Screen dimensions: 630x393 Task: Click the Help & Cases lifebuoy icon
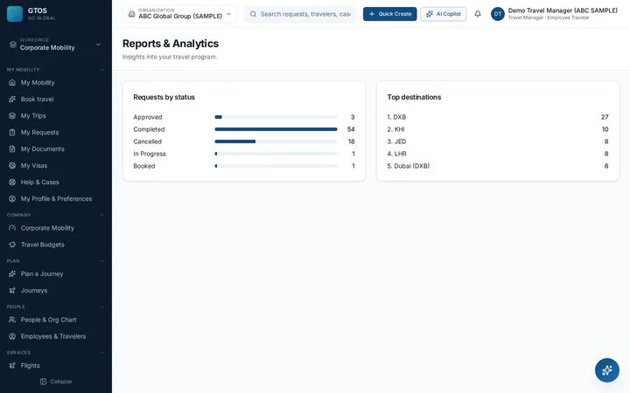click(12, 182)
